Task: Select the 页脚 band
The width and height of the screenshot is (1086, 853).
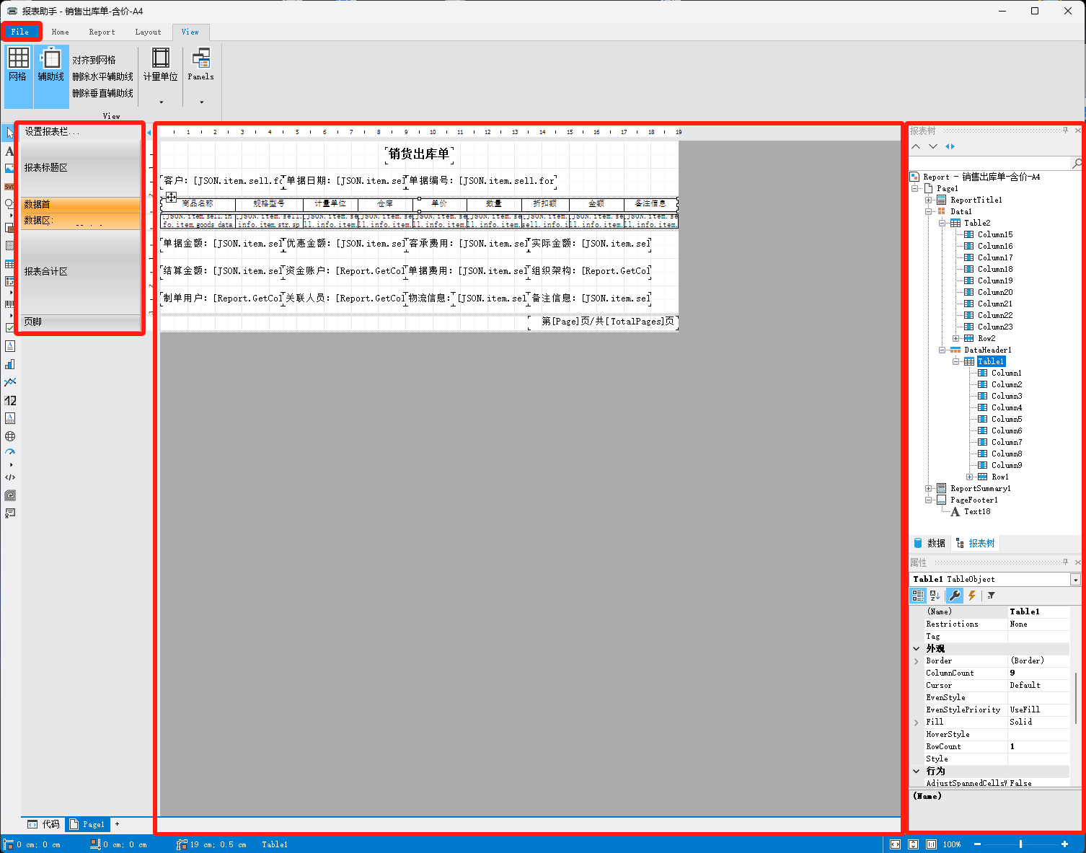Action: [80, 322]
